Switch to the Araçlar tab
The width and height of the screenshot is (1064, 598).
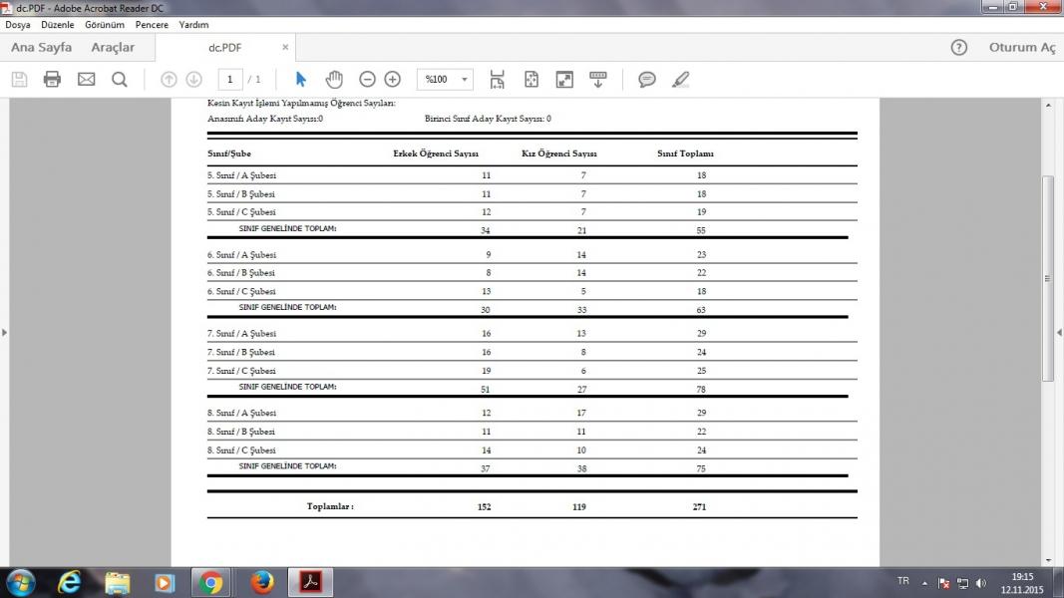pyautogui.click(x=113, y=48)
